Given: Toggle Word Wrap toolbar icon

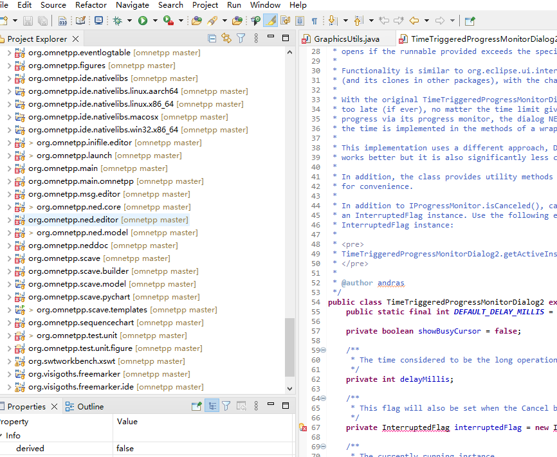Looking at the screenshot, I should (285, 21).
